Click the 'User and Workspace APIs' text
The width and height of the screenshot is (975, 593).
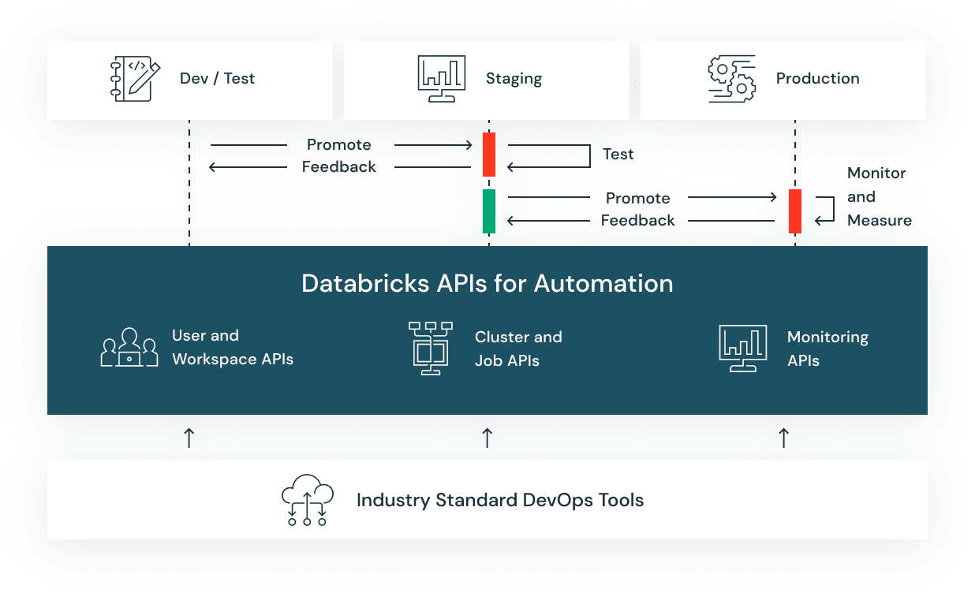(x=233, y=348)
